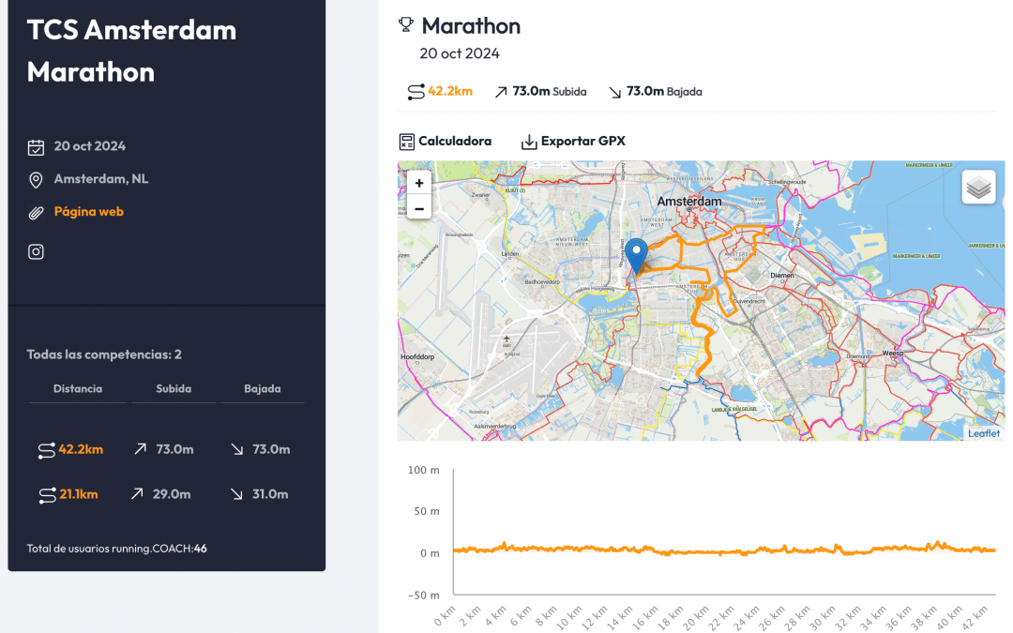Click the calculator icon

coord(406,142)
